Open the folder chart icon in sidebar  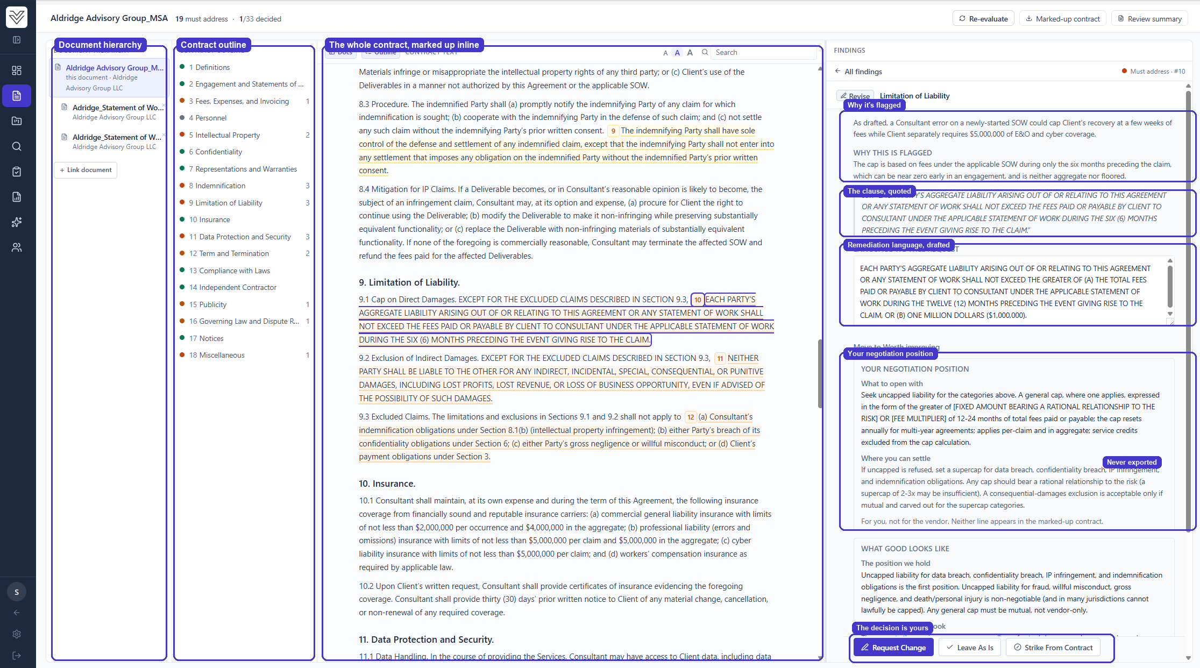tap(17, 121)
